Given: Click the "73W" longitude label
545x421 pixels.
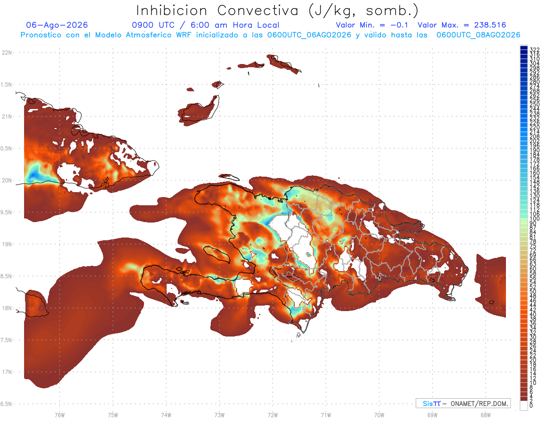Looking at the screenshot, I should pos(219,414).
